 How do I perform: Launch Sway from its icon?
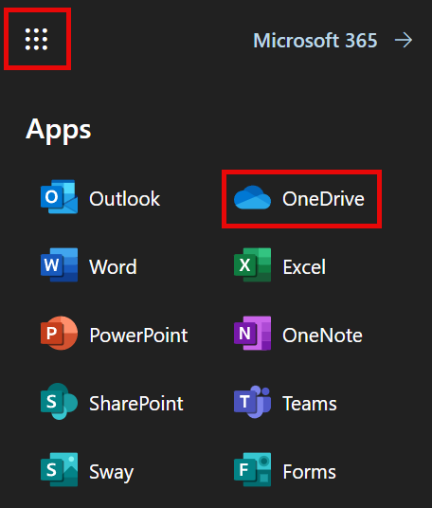pos(59,469)
